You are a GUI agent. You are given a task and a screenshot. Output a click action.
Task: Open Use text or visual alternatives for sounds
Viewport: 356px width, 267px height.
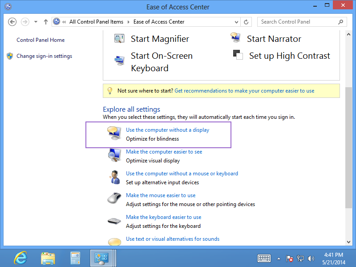(173, 239)
